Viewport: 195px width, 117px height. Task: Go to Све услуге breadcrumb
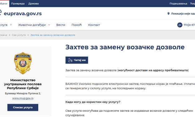point(19,35)
